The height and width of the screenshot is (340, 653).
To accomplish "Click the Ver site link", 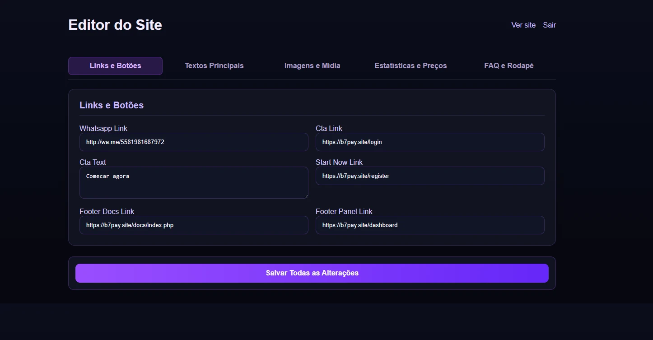I will click(x=523, y=25).
